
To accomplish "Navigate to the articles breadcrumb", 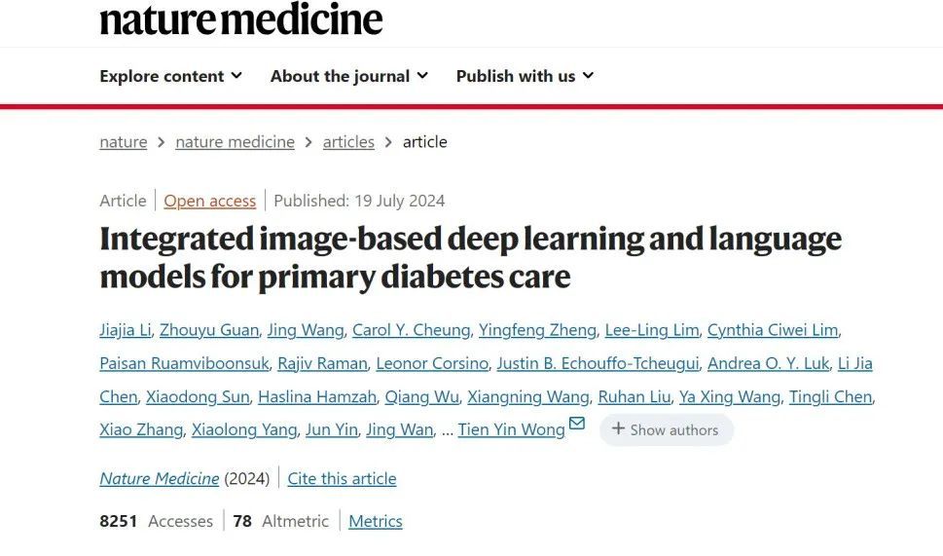I will pyautogui.click(x=348, y=142).
